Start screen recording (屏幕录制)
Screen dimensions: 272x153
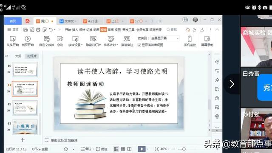207,41
